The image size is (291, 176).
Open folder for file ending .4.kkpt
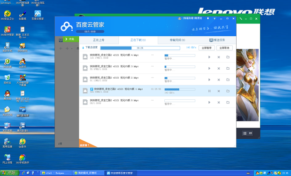tap(228, 57)
